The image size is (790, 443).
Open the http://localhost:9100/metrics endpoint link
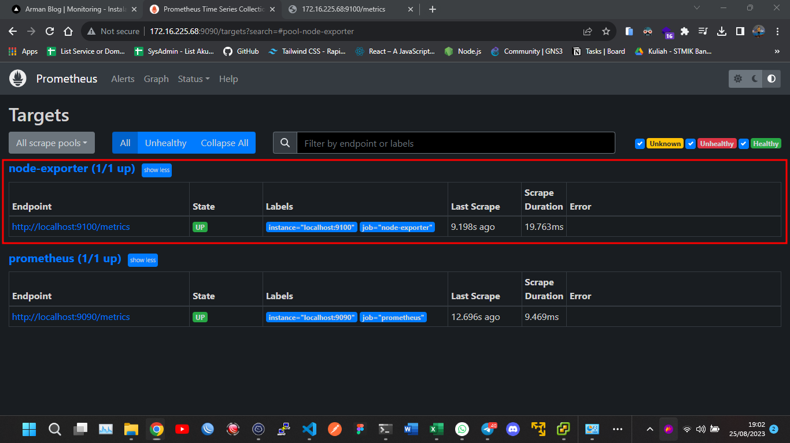pos(71,226)
